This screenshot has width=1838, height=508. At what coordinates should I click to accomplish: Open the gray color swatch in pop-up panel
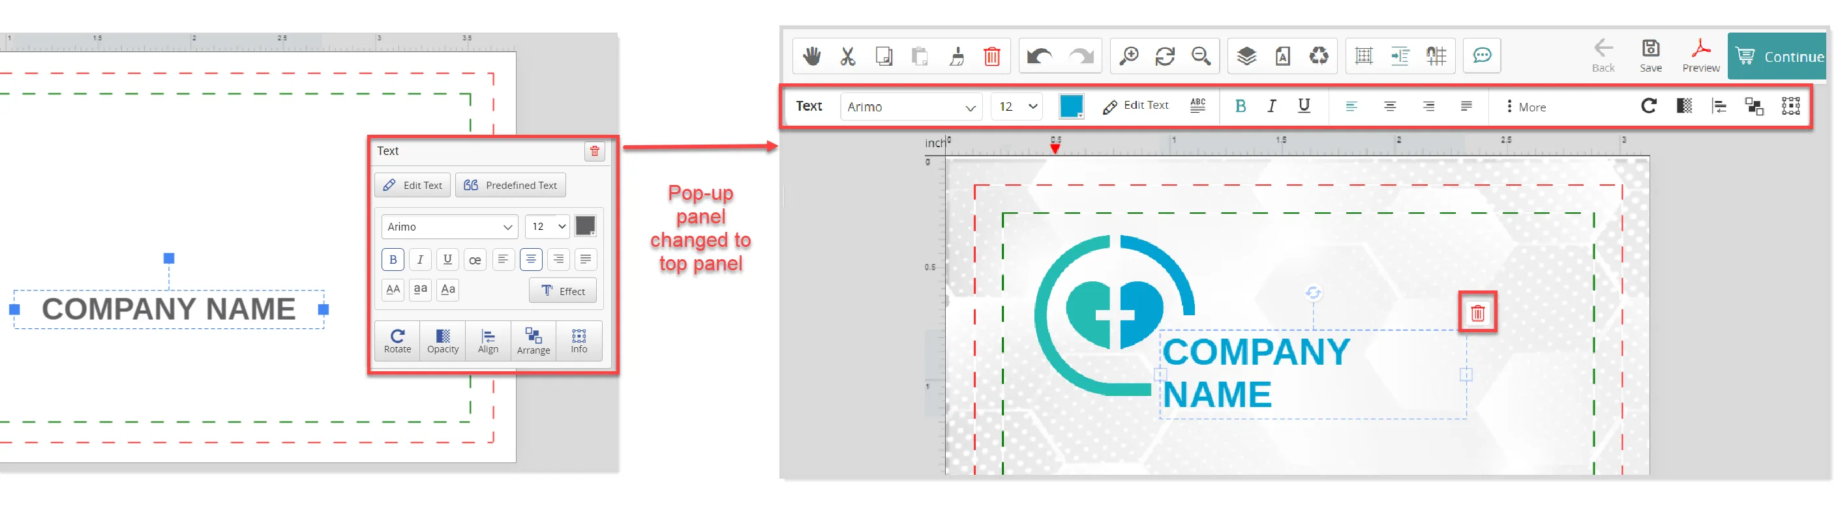585,226
